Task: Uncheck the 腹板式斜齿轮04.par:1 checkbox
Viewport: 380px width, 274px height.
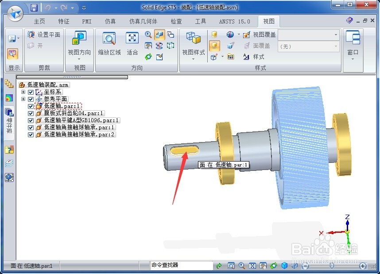Action: (31, 113)
